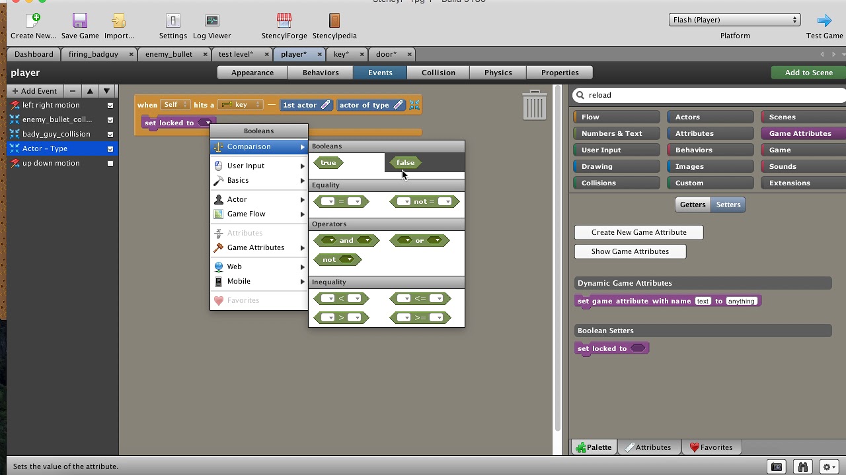Move the event up with the up arrow
This screenshot has width=846, height=475.
tap(90, 91)
